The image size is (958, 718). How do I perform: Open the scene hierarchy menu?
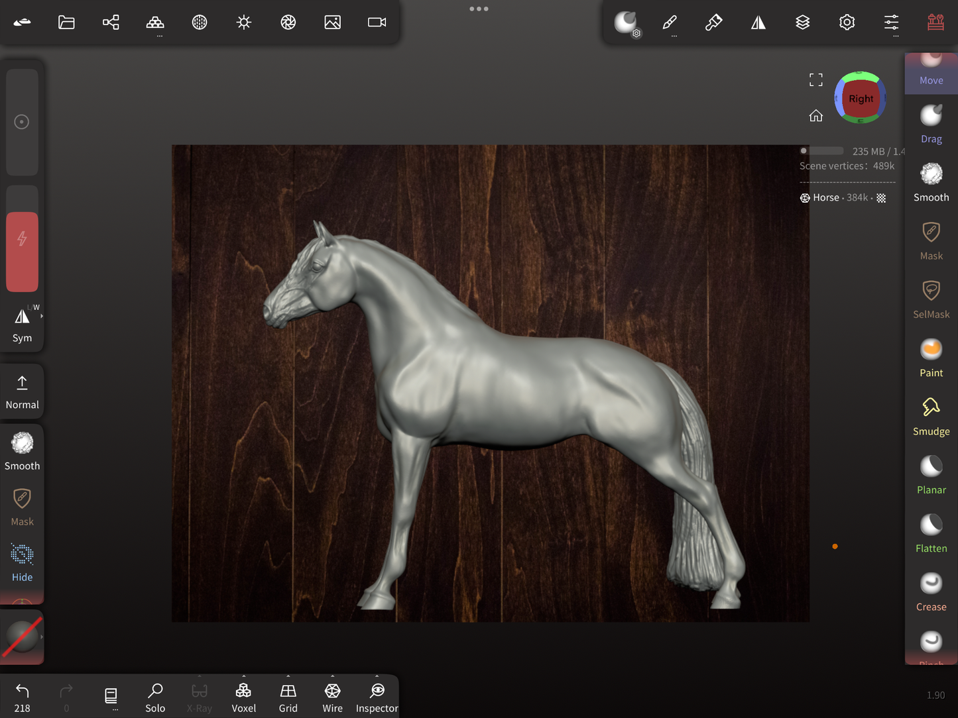(x=111, y=23)
